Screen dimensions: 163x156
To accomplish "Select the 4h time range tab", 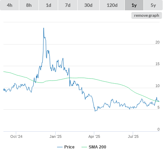I will (10, 5).
